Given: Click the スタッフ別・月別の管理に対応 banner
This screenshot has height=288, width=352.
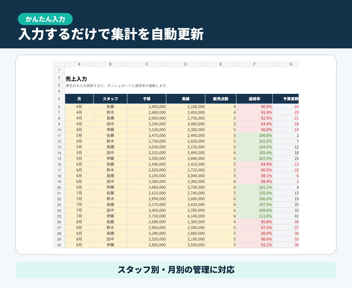Looking at the screenshot, I should (x=176, y=270).
